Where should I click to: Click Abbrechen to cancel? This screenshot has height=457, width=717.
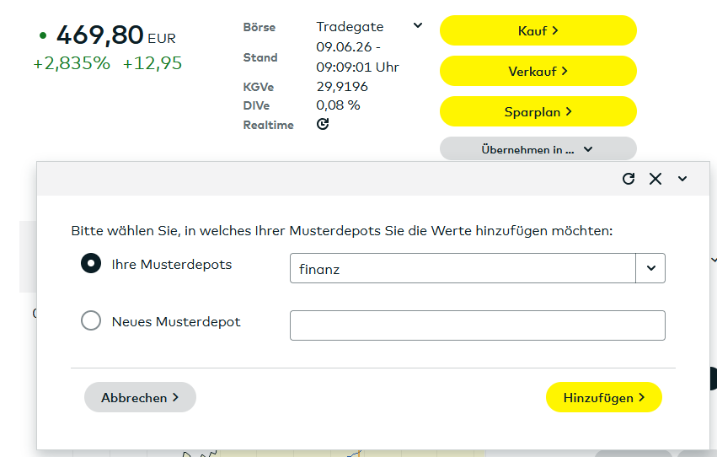140,397
